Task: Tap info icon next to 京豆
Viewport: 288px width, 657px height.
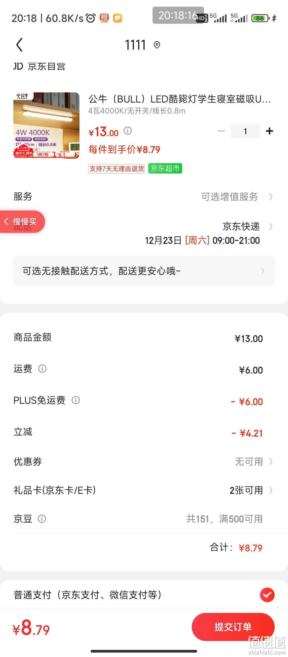Action: [x=42, y=519]
